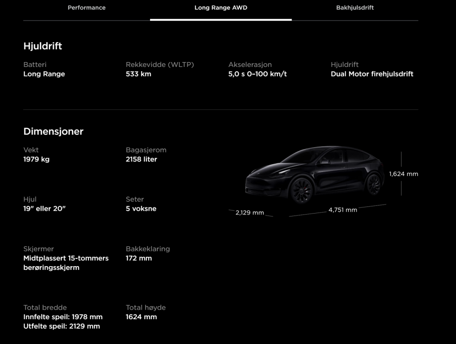
Task: Click the 533 km range value
Action: pos(138,74)
